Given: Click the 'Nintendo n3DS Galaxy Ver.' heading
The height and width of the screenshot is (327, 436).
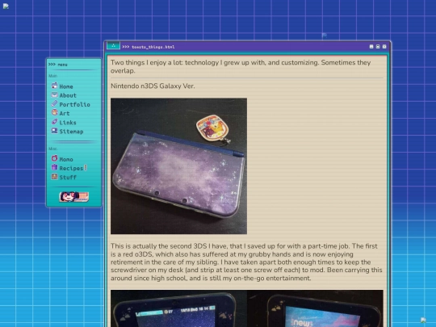Looking at the screenshot, I should click(x=153, y=86).
